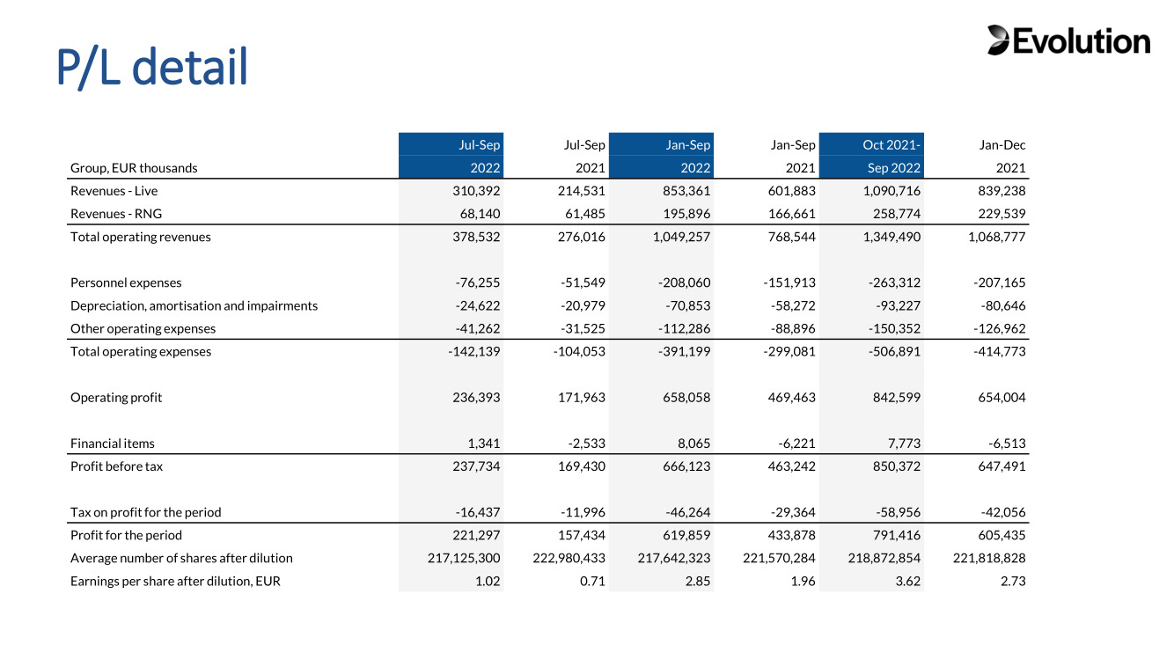Image resolution: width=1174 pixels, height=660 pixels.
Task: Click total operating revenues value 1,049,257
Action: pyautogui.click(x=681, y=237)
